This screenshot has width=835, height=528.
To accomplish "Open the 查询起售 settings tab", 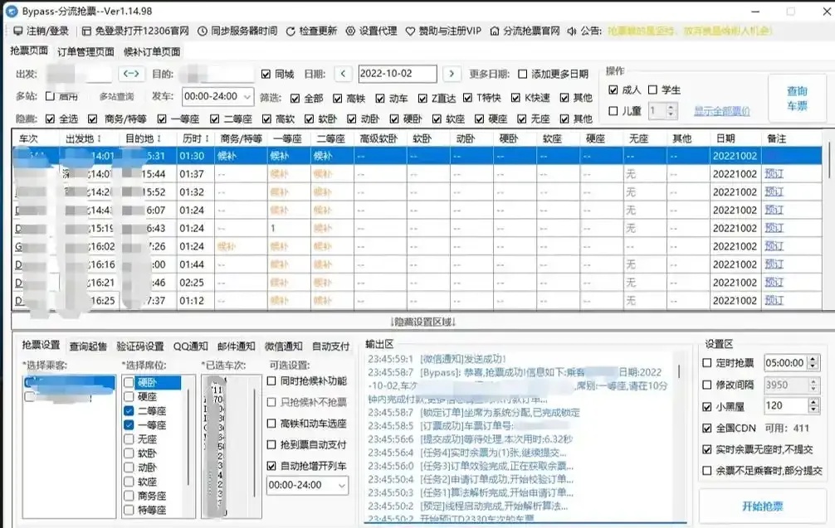I will click(88, 346).
